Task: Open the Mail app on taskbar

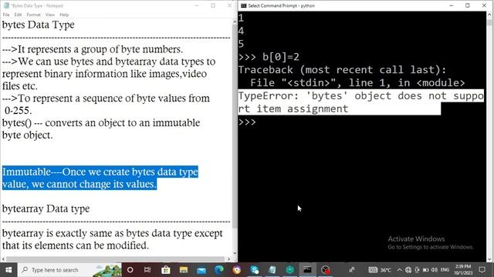Action: pyautogui.click(x=201, y=270)
